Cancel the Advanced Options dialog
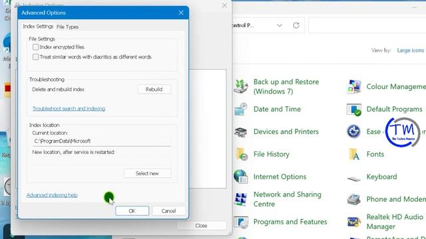This screenshot has height=239, width=426. [x=168, y=211]
